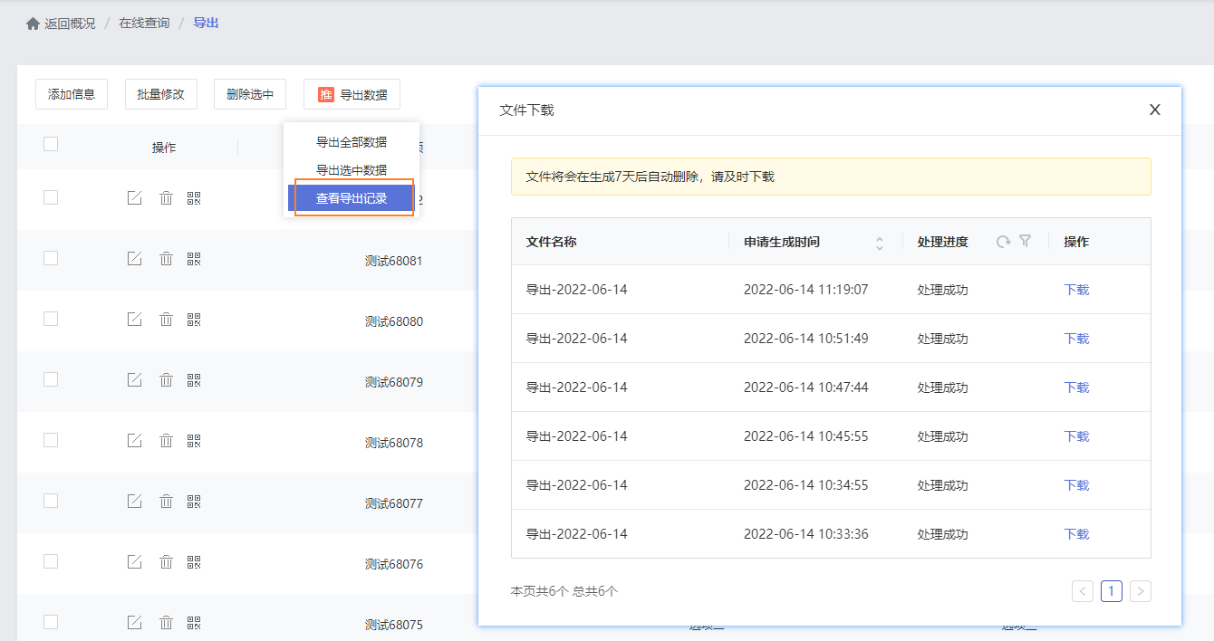Show QR code for 测试68081
1214x641 pixels.
tap(194, 259)
